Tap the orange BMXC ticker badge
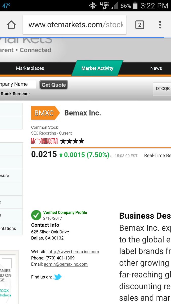The width and height of the screenshot is (171, 304). [x=45, y=113]
